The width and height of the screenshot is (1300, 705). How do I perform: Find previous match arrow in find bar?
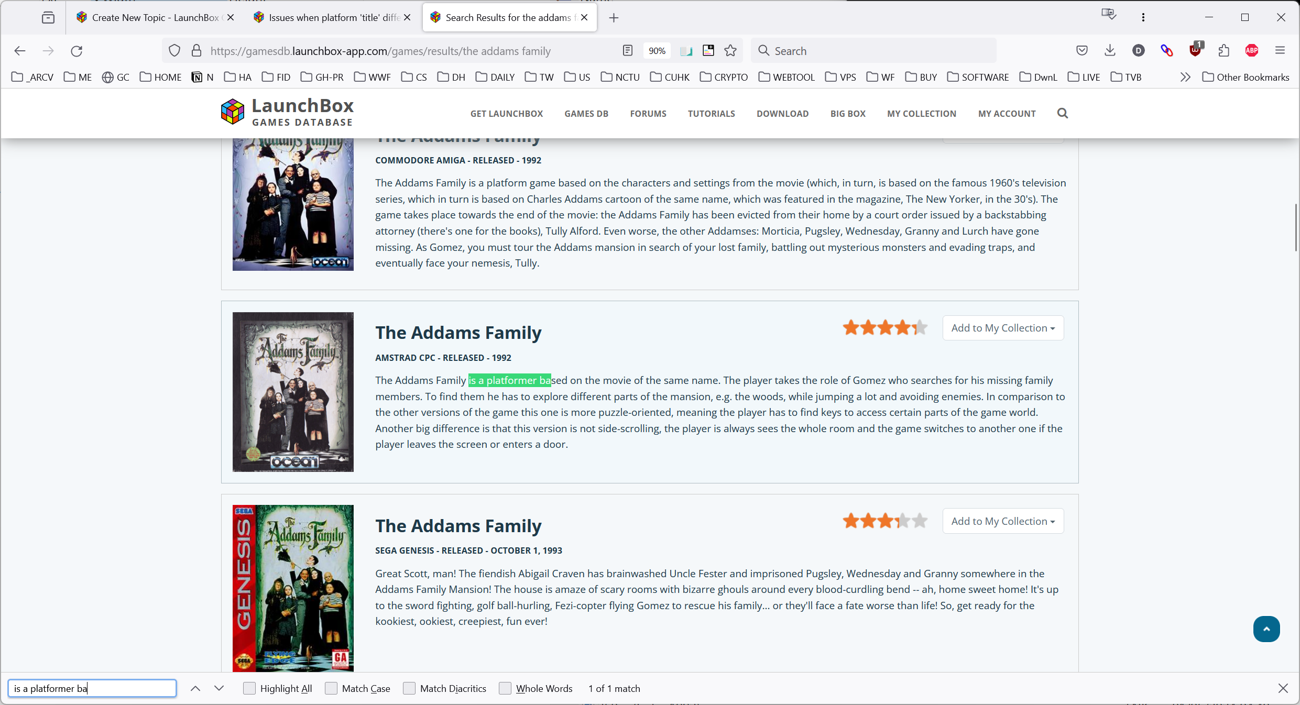195,688
